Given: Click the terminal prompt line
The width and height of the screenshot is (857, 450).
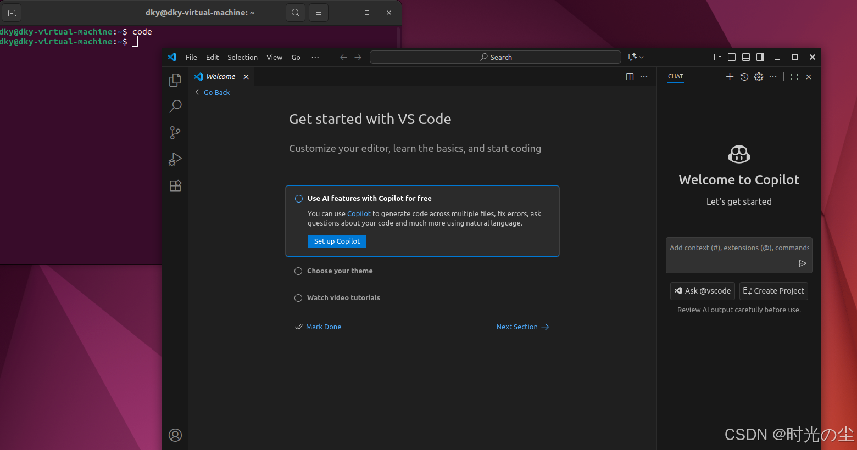Looking at the screenshot, I should (x=69, y=42).
